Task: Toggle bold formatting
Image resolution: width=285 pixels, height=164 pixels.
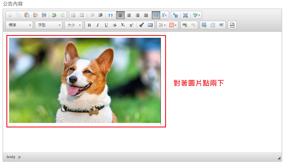Action: click(89, 25)
